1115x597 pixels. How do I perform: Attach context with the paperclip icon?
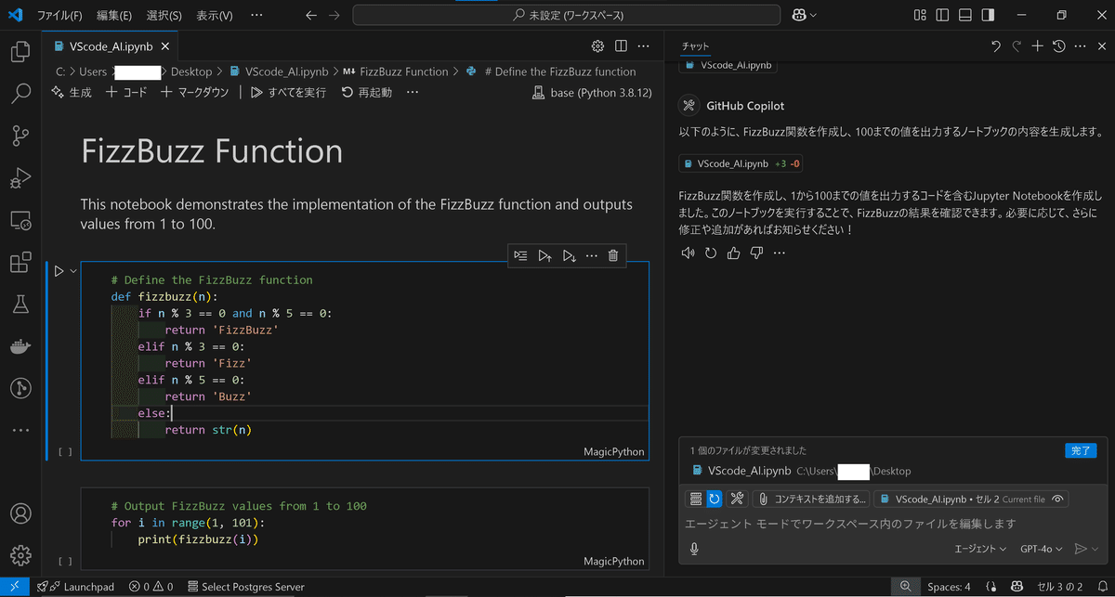coord(765,499)
